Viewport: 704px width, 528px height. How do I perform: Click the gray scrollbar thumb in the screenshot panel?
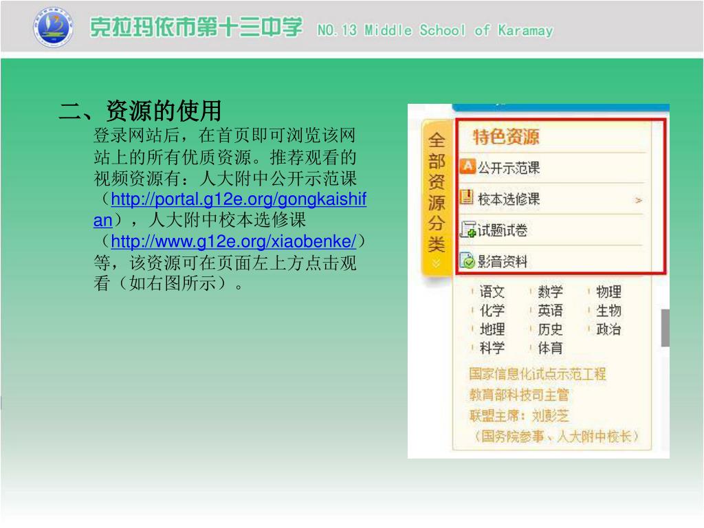click(665, 328)
